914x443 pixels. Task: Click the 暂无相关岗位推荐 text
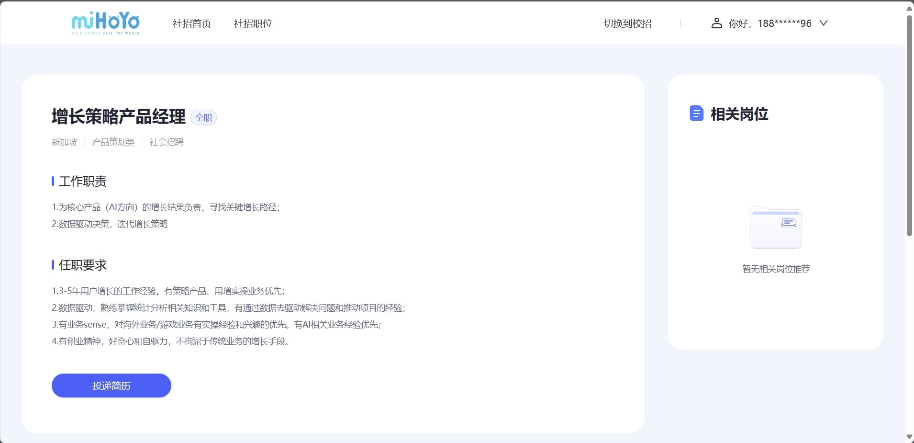(776, 269)
